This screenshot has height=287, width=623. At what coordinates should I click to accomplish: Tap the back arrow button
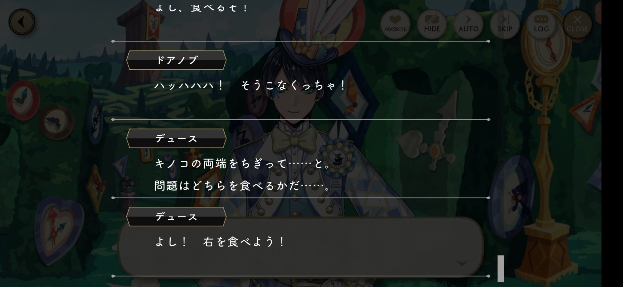22,22
